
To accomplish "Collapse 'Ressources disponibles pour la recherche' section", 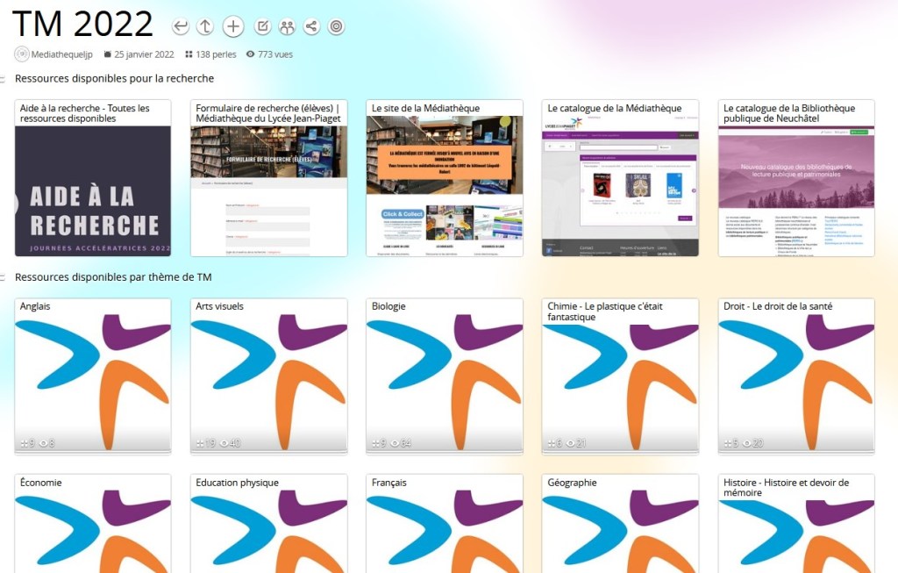I will pos(4,79).
